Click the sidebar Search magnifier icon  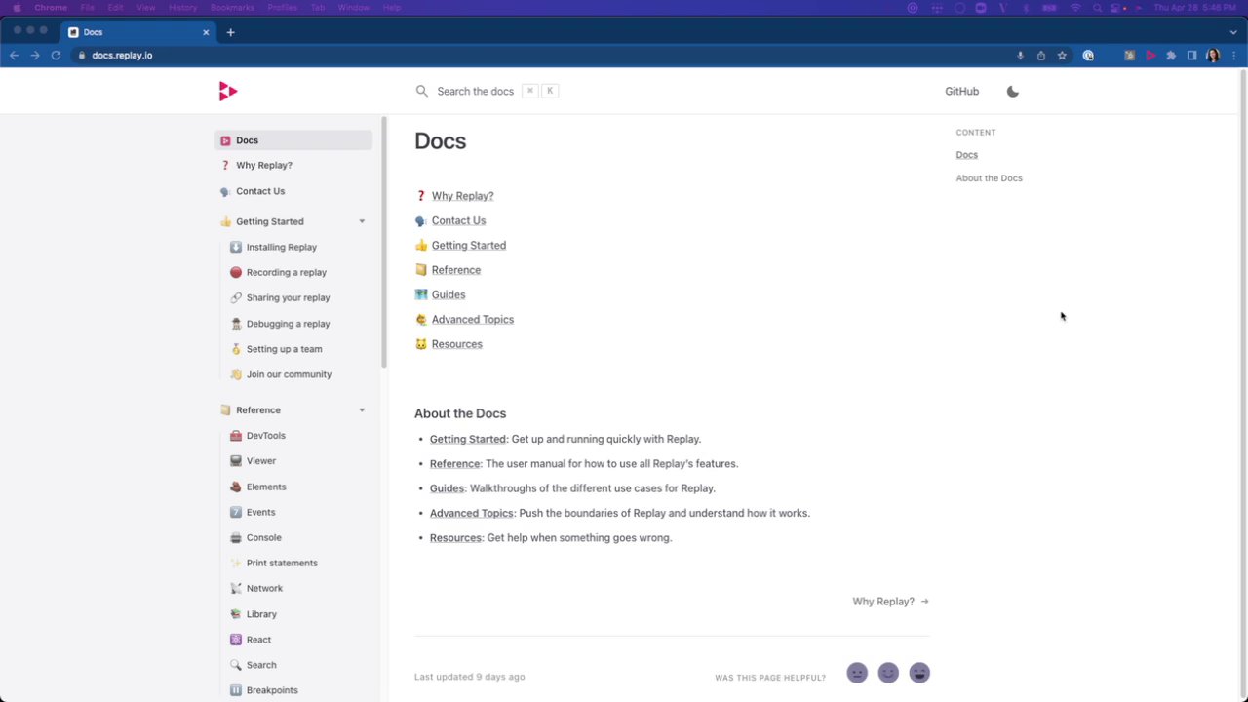click(236, 665)
